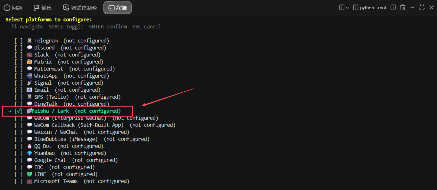The width and height of the screenshot is (437, 190).
Task: Split the terminal using the split icon beside trash
Action: tap(393, 8)
